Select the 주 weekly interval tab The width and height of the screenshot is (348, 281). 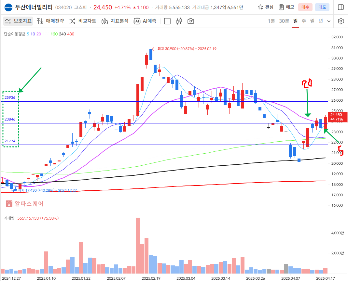(304, 21)
